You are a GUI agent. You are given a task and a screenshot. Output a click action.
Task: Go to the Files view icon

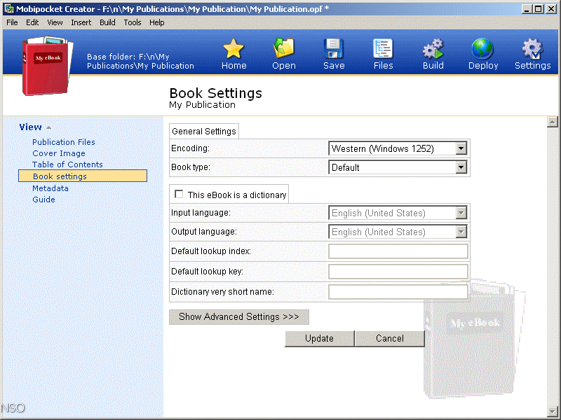click(x=383, y=48)
